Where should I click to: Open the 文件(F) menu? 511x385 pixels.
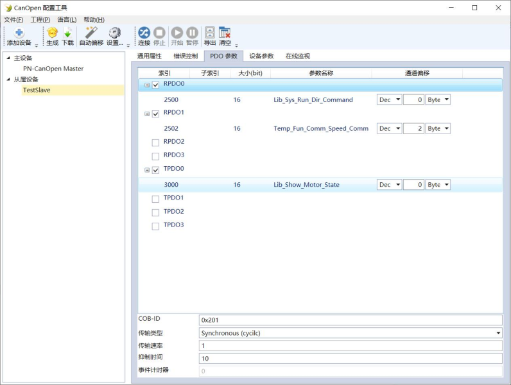[13, 20]
